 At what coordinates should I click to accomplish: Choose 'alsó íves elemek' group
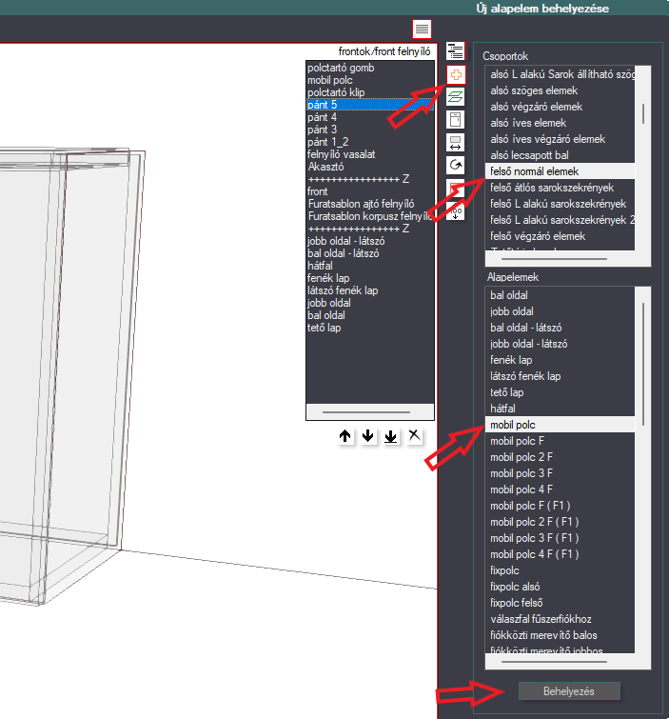pos(528,123)
